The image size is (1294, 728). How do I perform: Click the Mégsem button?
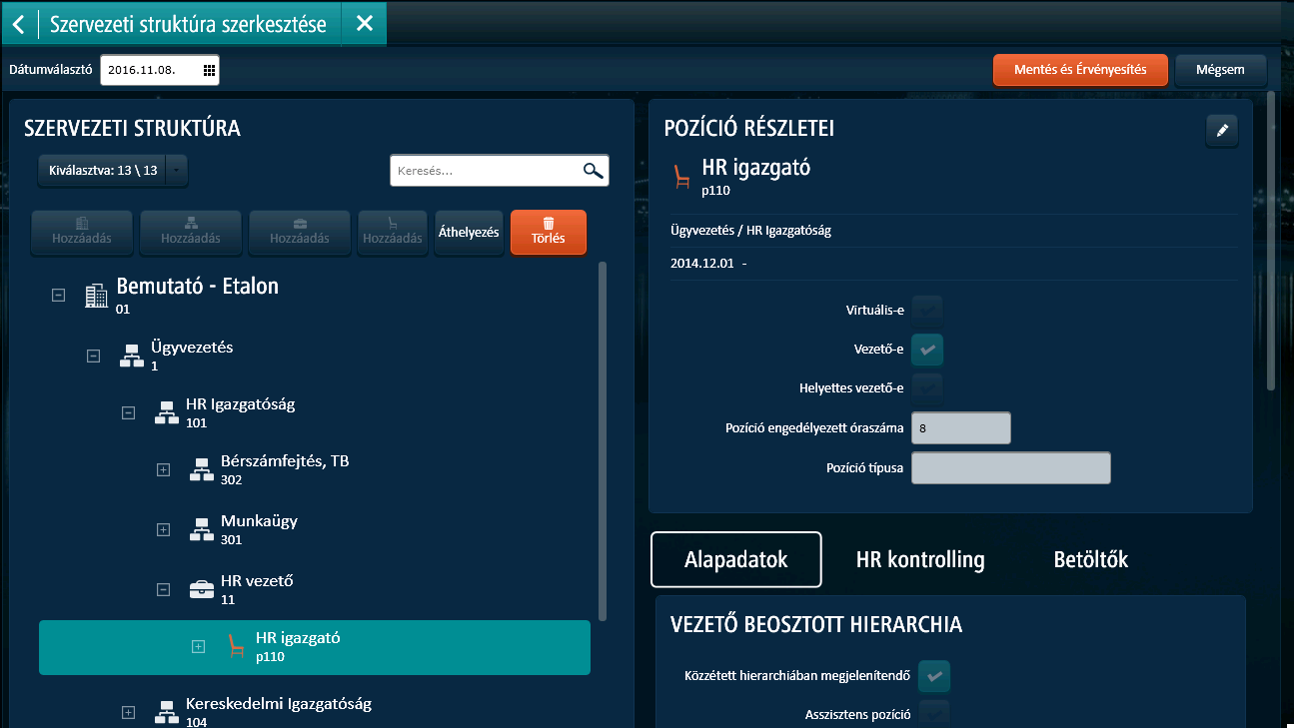point(1220,70)
